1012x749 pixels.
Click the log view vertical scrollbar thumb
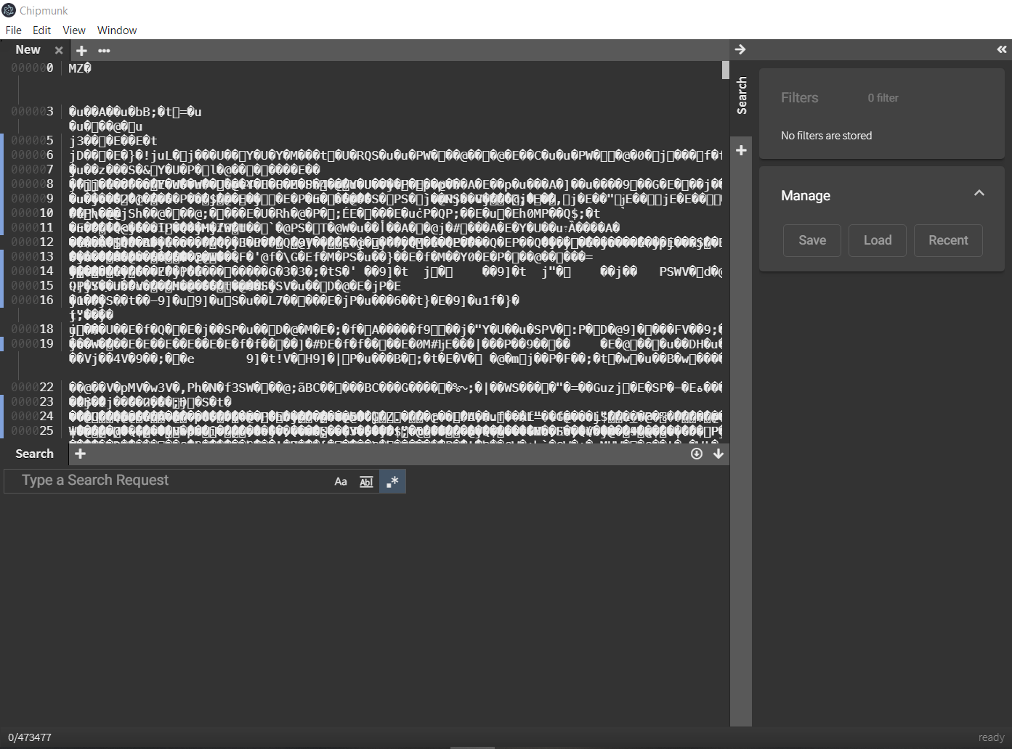pos(726,70)
